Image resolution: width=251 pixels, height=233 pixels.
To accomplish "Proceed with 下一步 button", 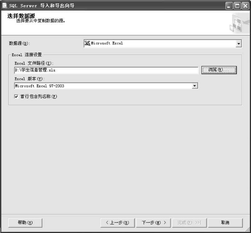I will [x=153, y=223].
